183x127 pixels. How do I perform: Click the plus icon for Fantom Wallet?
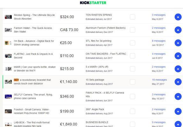tap(178, 30)
